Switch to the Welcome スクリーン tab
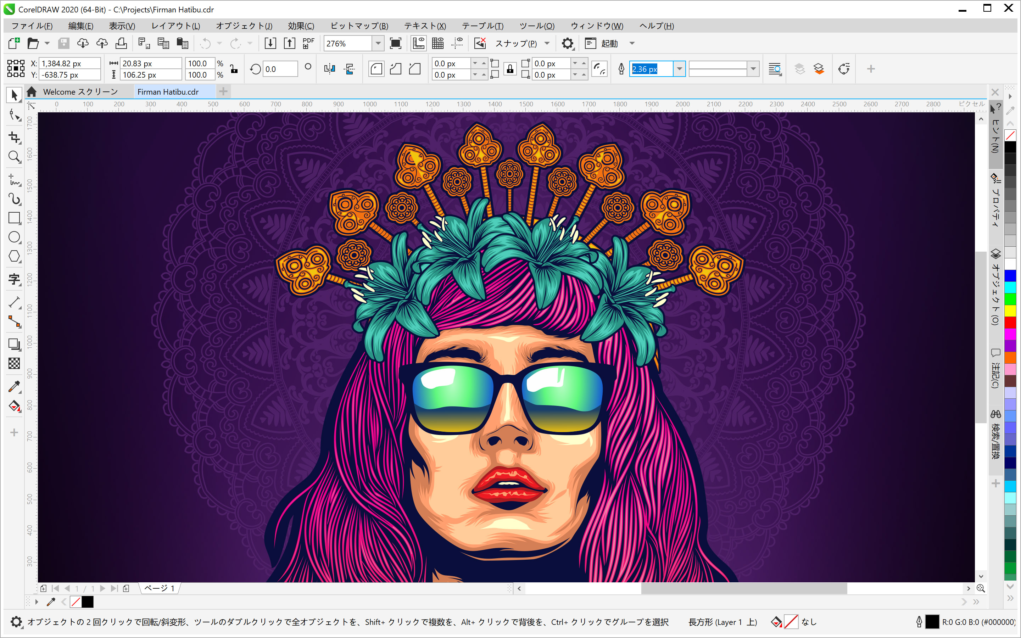The width and height of the screenshot is (1021, 638). pos(80,91)
